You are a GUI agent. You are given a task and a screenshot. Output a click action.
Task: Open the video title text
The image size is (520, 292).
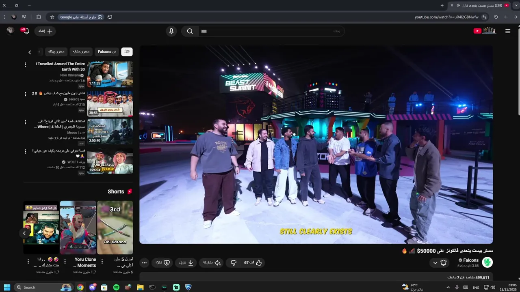click(x=447, y=251)
